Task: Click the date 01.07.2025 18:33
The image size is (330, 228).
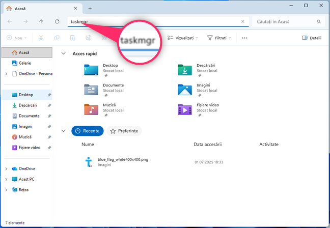Action: click(209, 162)
